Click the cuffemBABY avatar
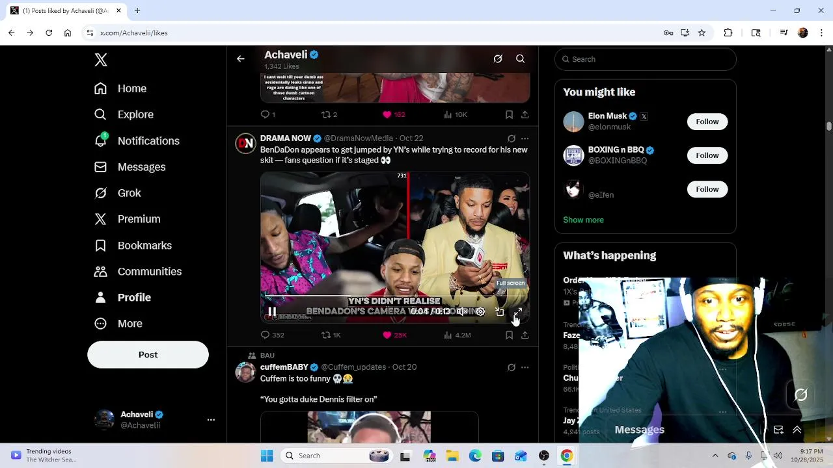 [245, 372]
